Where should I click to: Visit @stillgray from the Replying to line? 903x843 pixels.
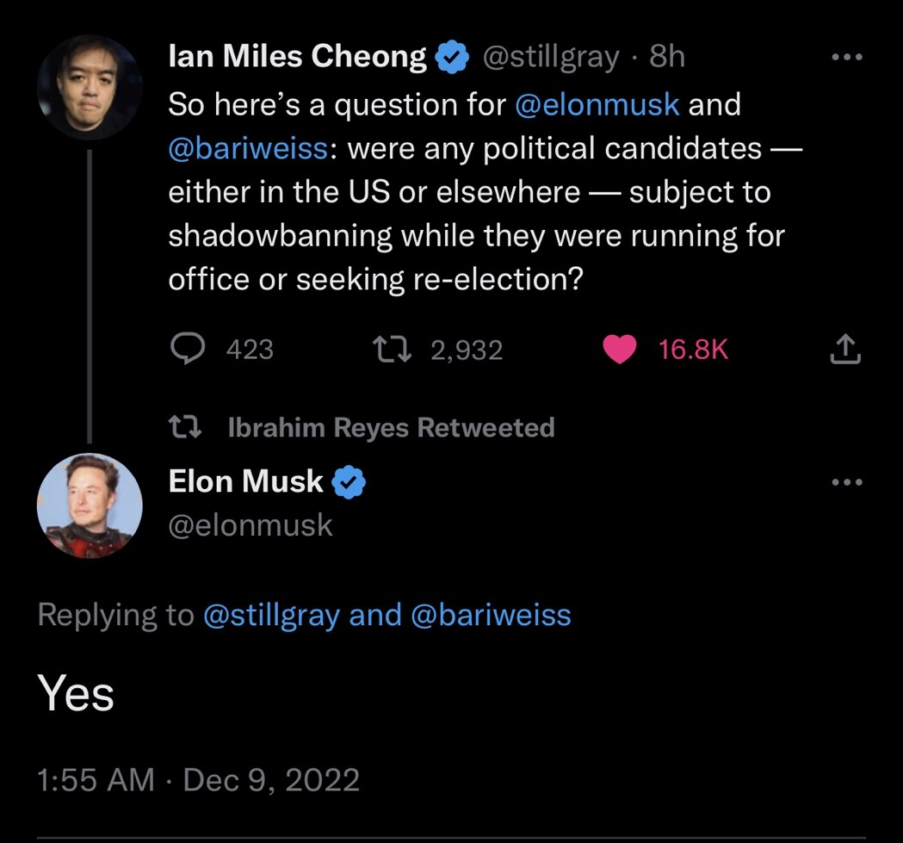pos(271,615)
